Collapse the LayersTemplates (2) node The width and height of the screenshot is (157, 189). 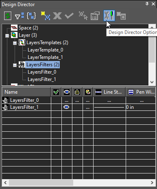(x=15, y=43)
